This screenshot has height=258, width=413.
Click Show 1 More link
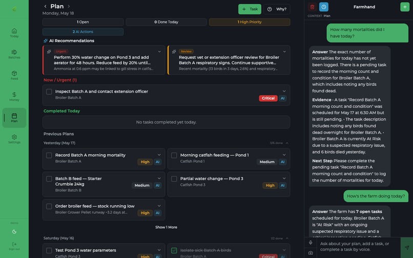pos(166,227)
